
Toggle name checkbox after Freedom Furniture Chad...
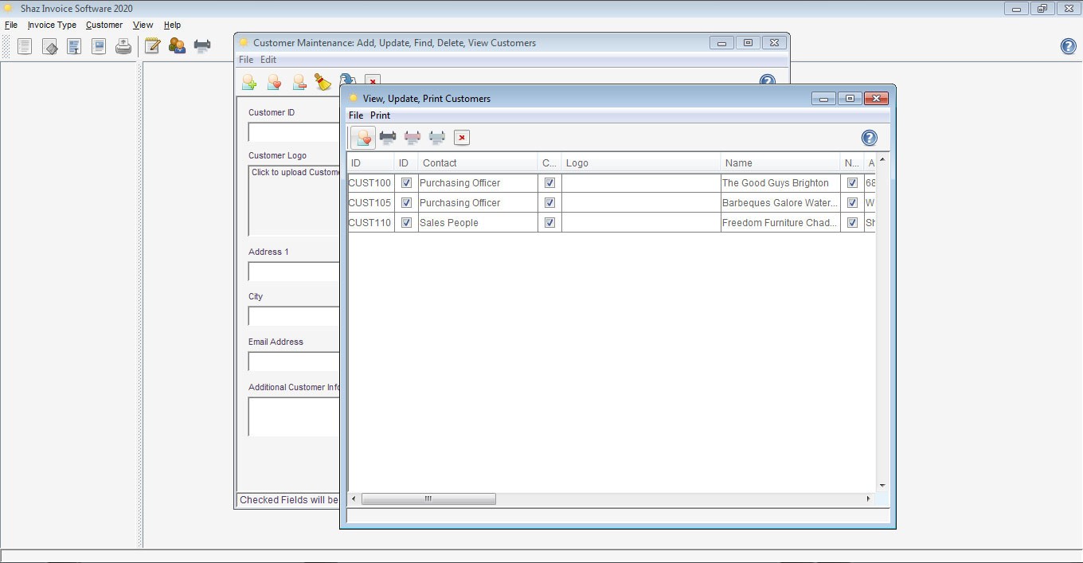852,222
